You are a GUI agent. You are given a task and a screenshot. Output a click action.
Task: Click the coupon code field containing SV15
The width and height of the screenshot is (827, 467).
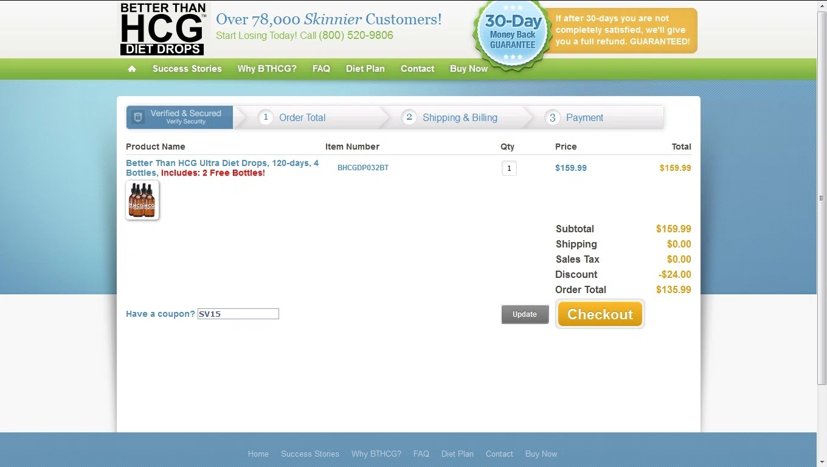tap(238, 314)
